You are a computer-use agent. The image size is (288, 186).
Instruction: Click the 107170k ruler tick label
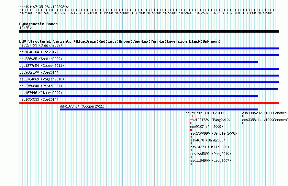coord(74,13)
